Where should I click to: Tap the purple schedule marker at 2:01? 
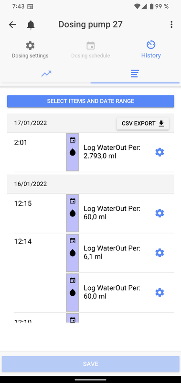[73, 152]
